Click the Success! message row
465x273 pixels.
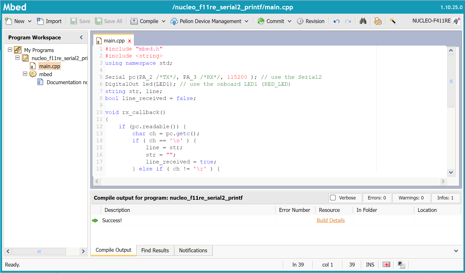coord(276,220)
